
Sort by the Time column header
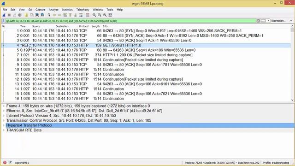[23, 26]
